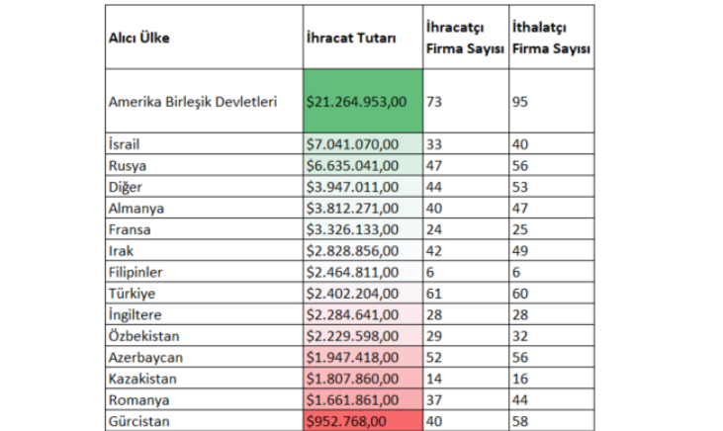Viewport: 723px width, 431px height.
Task: Select the Amerika Birleşik Devletleri cell
Action: (x=193, y=101)
